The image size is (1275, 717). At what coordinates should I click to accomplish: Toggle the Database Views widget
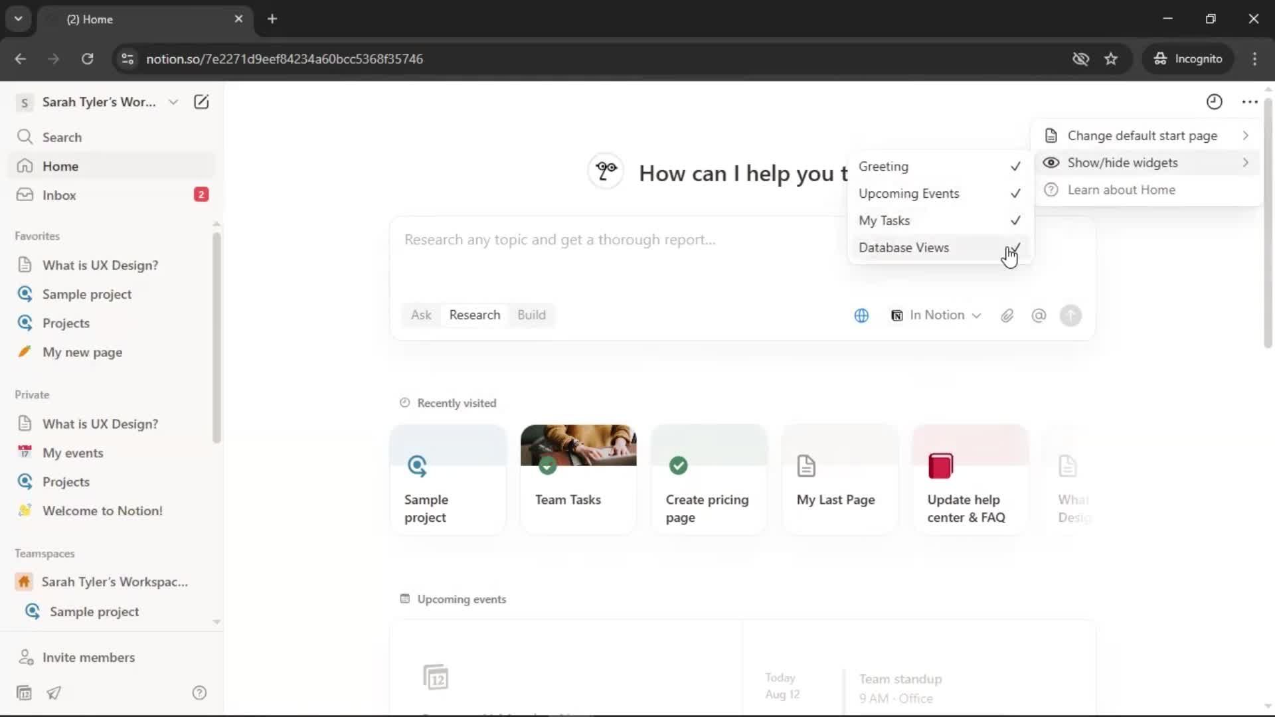tap(940, 248)
